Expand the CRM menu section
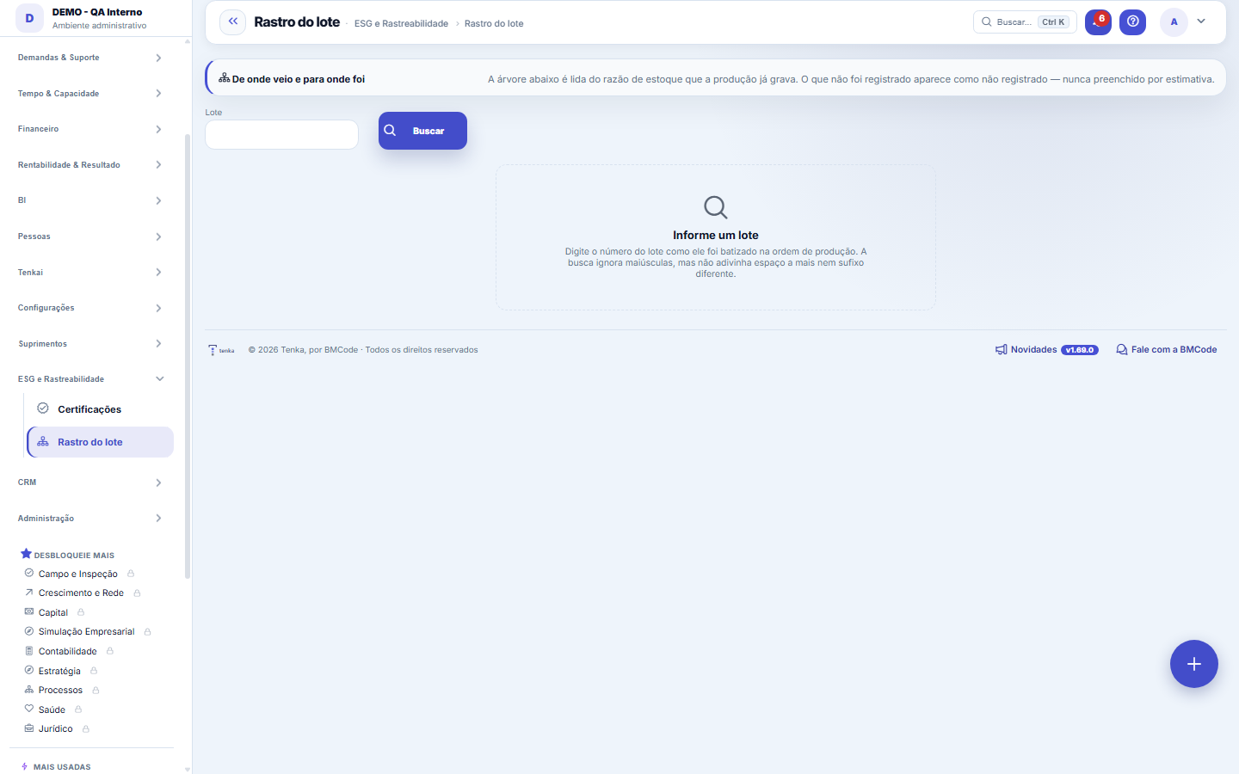The image size is (1239, 774). point(89,482)
